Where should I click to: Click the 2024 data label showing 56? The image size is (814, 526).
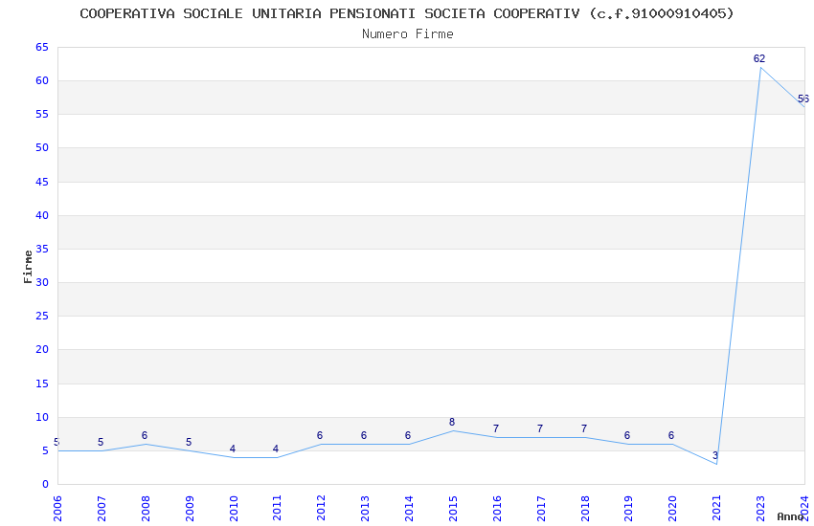(803, 99)
